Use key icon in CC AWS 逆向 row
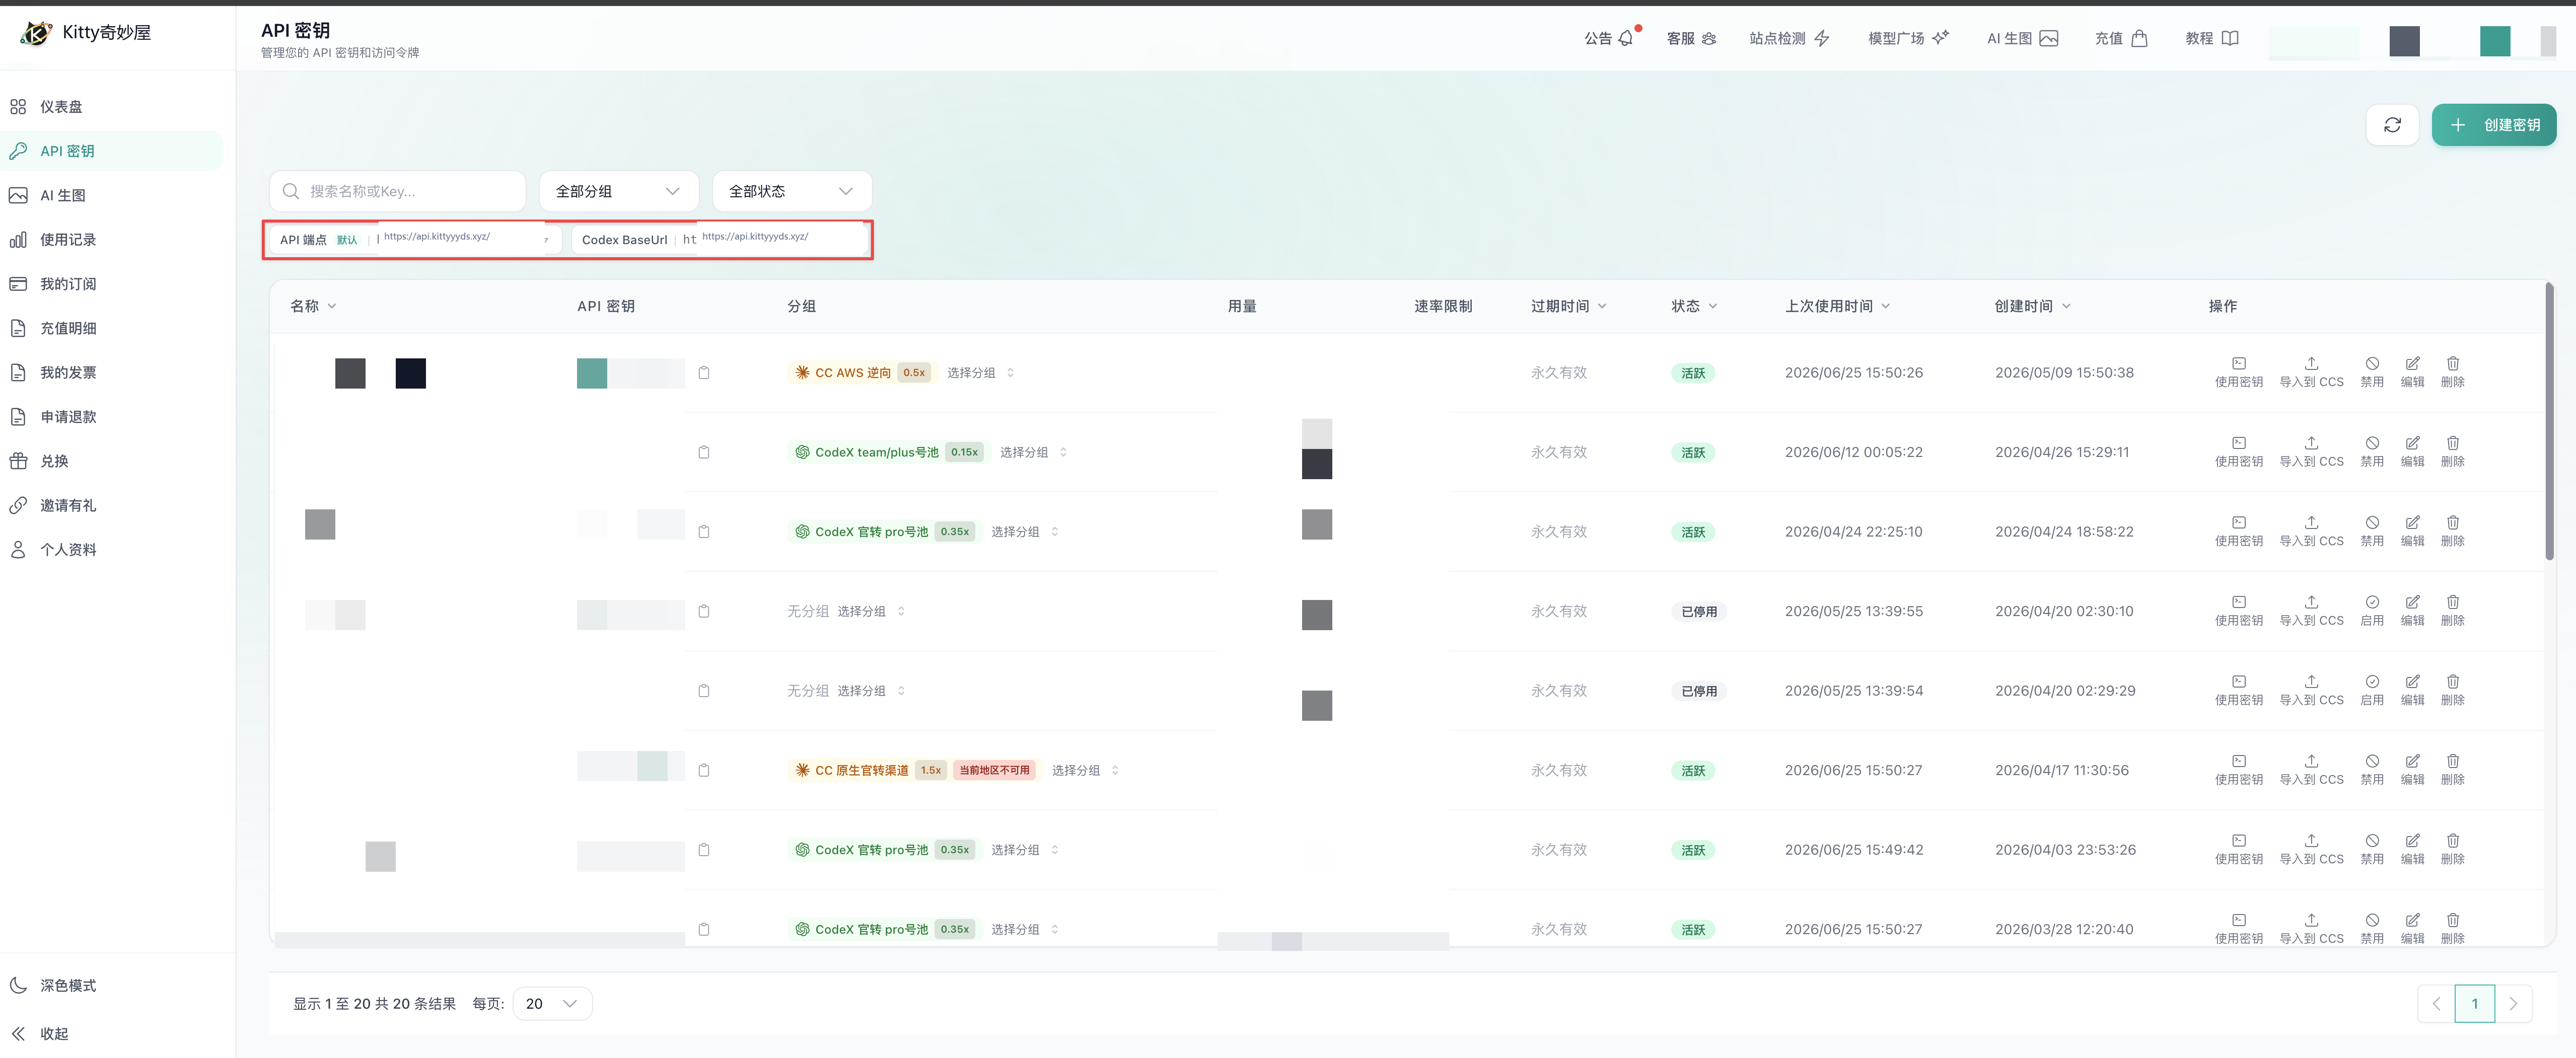 coord(2239,372)
